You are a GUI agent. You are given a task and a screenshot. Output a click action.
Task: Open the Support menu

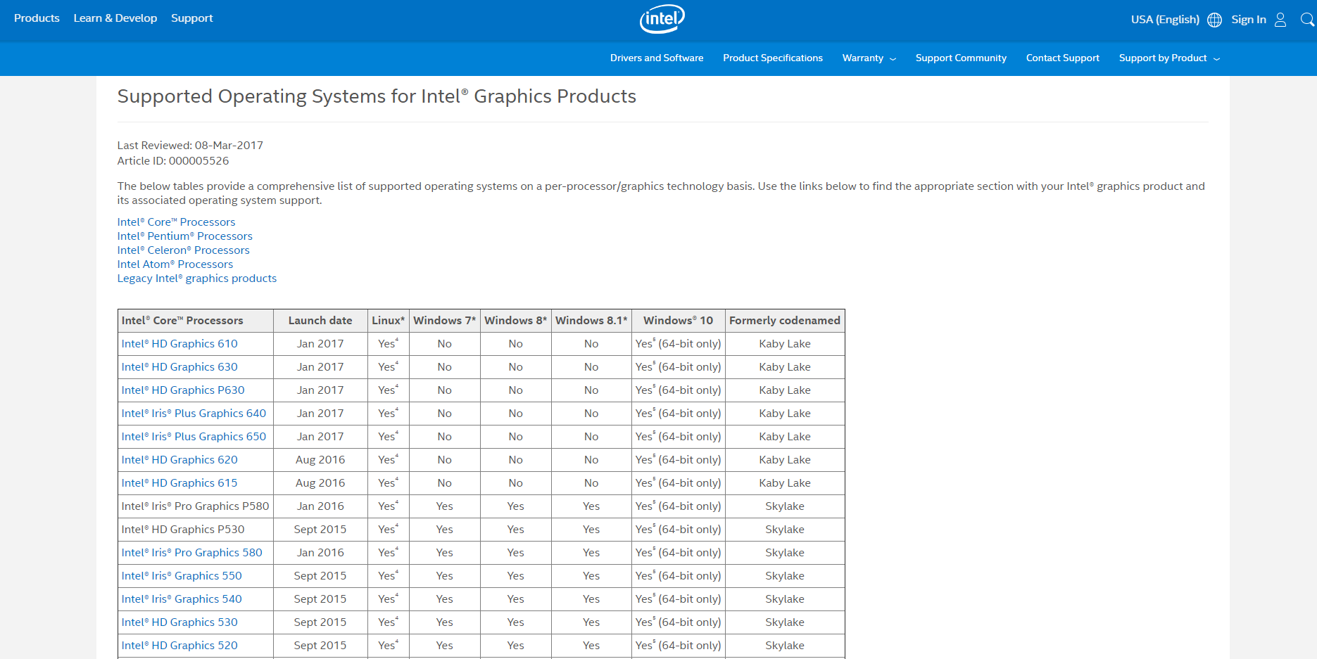click(x=191, y=18)
